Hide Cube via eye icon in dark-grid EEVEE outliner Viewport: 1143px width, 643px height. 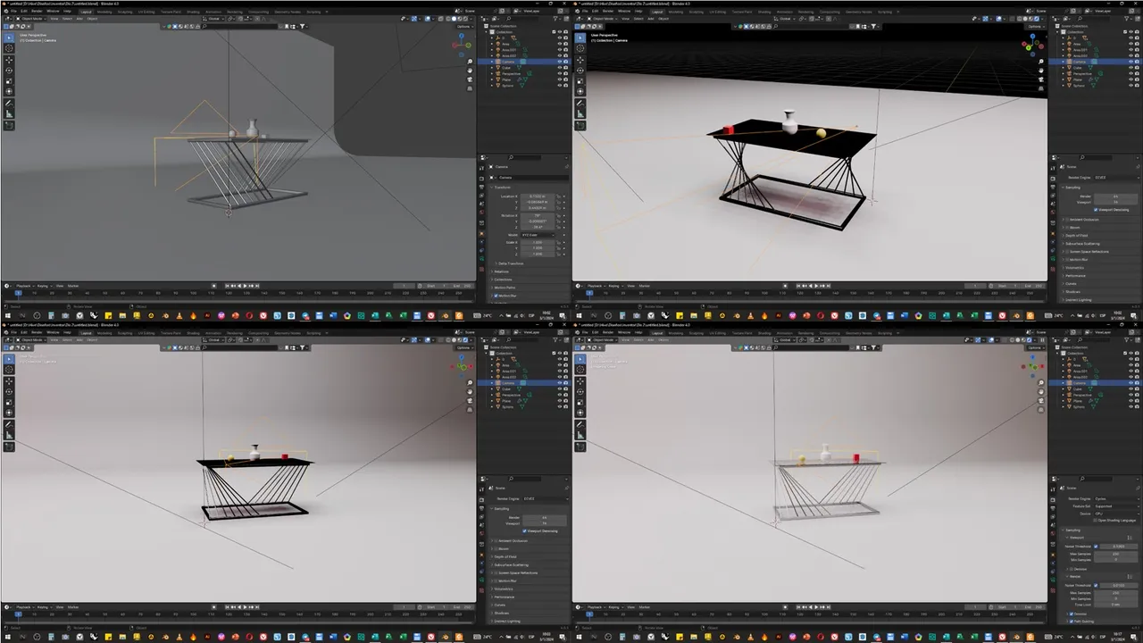pos(1130,68)
